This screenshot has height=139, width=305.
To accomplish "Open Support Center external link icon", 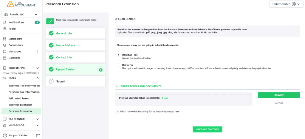I will coord(38,135).
